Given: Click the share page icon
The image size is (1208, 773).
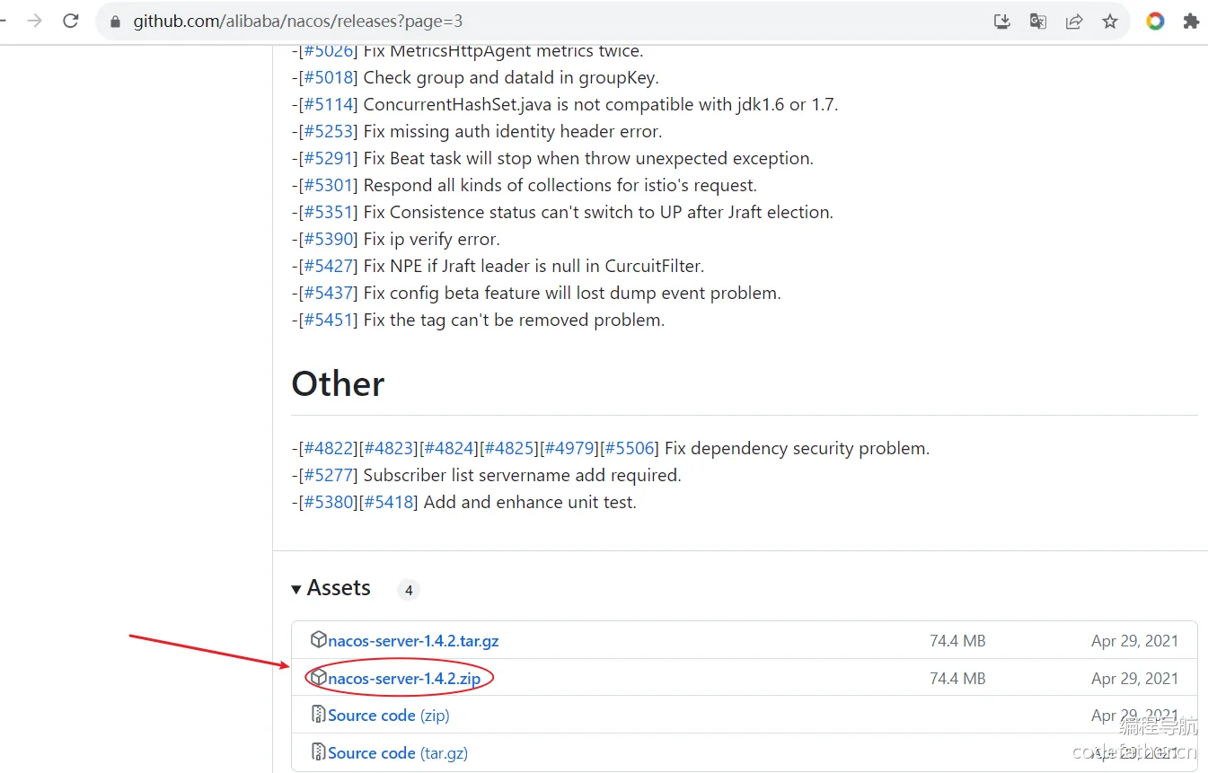Looking at the screenshot, I should coord(1074,22).
